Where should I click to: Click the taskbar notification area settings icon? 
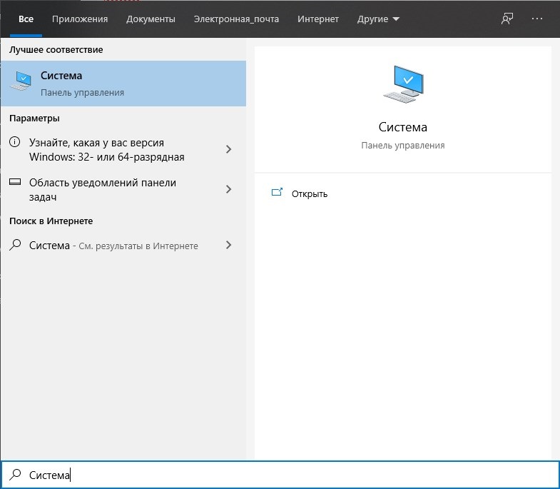tap(15, 182)
